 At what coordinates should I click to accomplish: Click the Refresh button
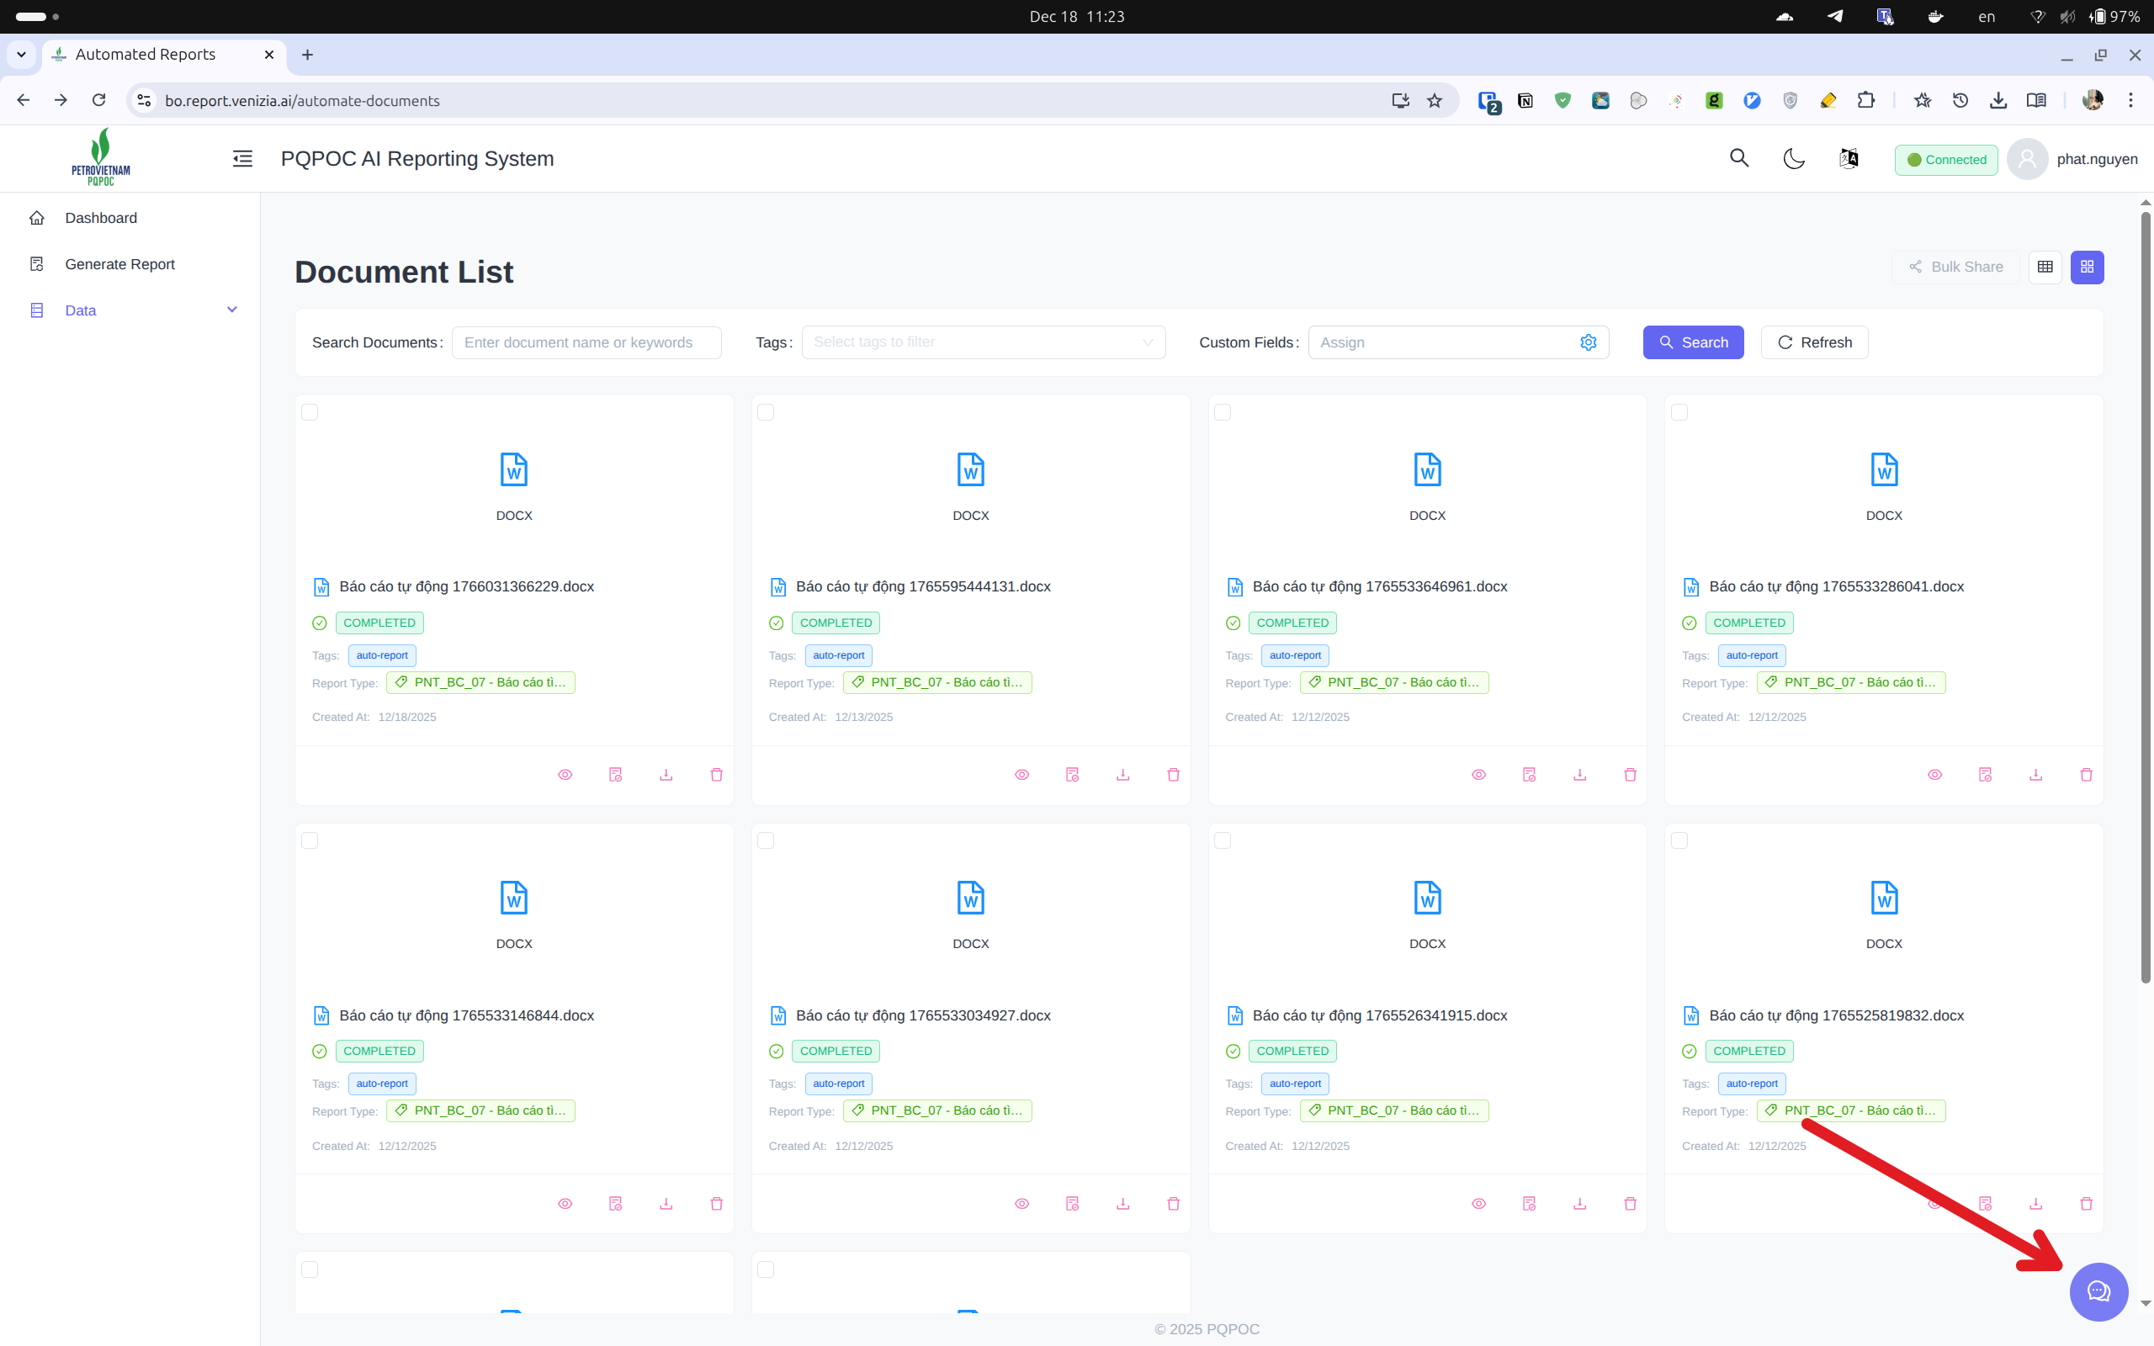click(1814, 342)
